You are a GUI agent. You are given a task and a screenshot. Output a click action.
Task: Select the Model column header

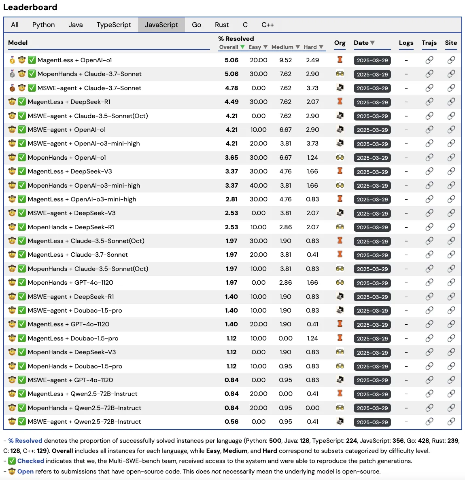tap(17, 42)
